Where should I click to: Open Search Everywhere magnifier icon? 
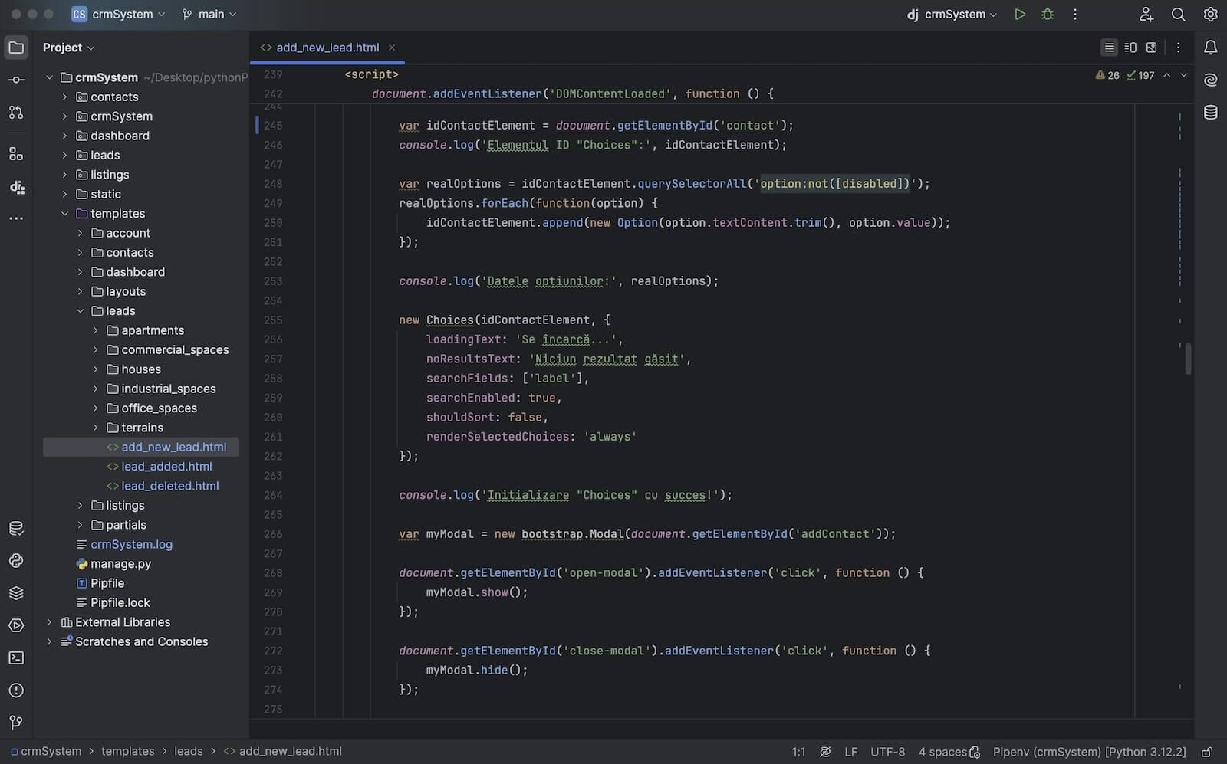pyautogui.click(x=1178, y=15)
